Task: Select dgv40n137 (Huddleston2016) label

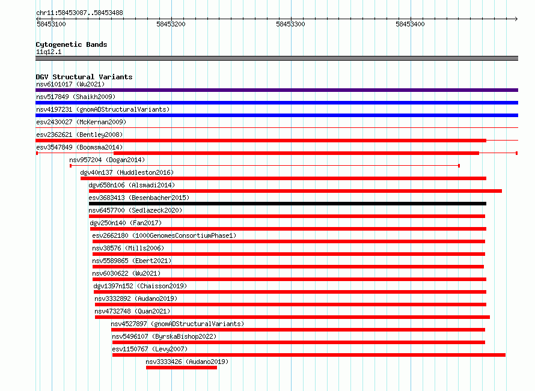Action: 127,172
